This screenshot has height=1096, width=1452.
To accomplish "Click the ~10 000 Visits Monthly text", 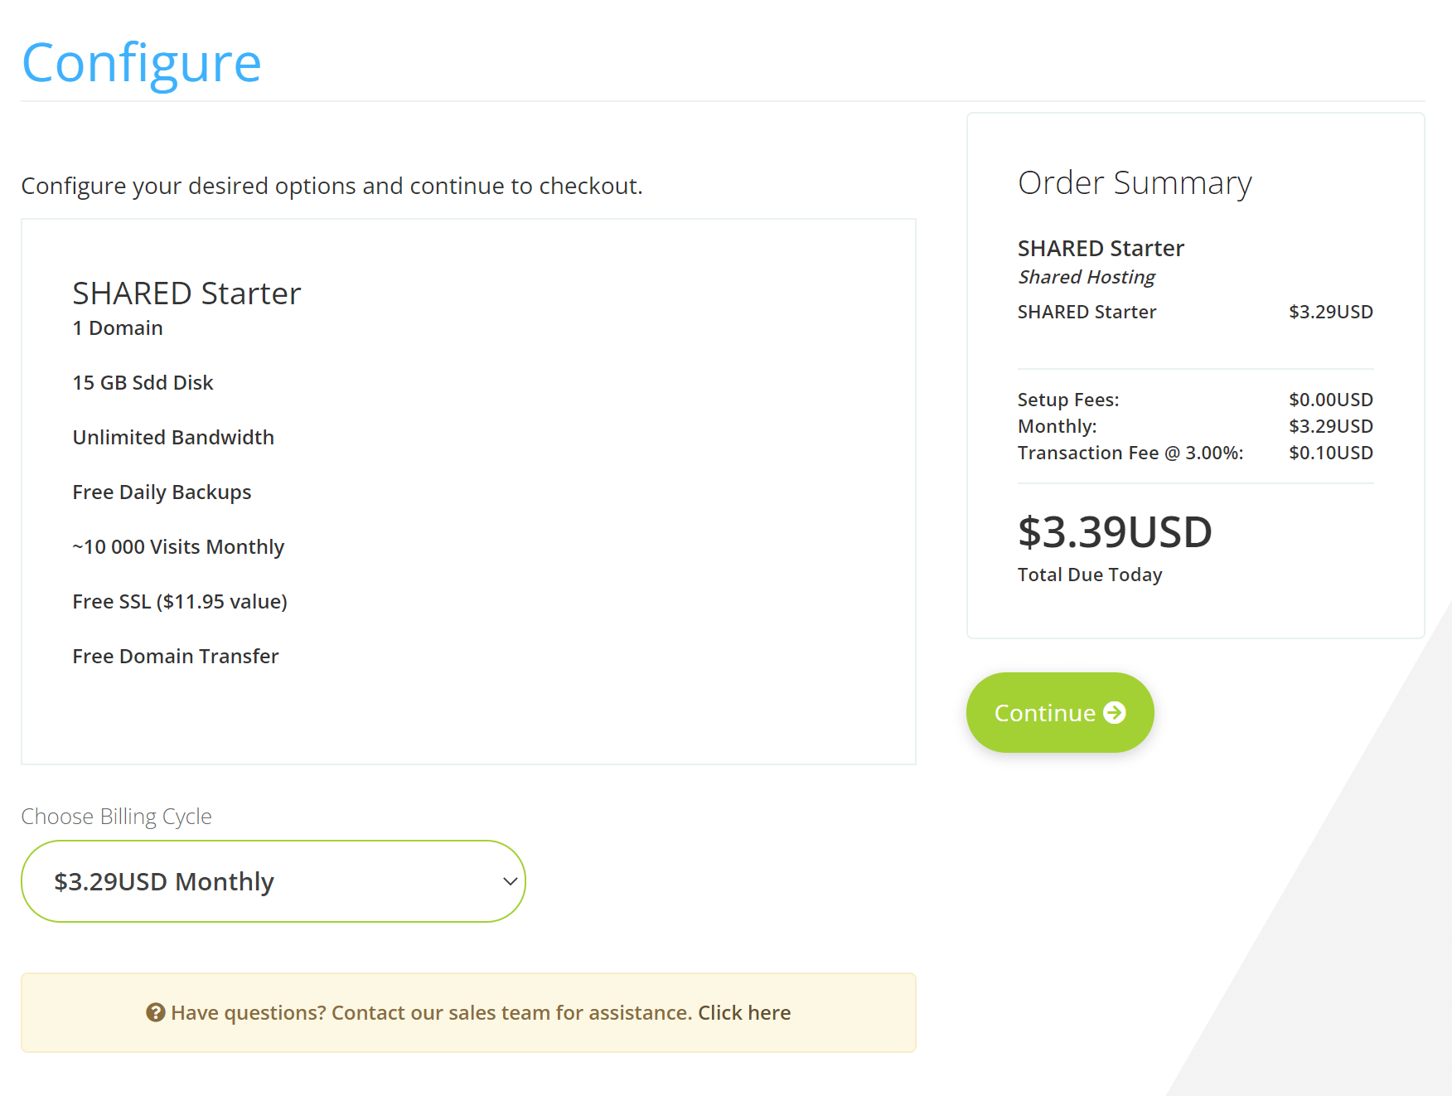I will (177, 546).
